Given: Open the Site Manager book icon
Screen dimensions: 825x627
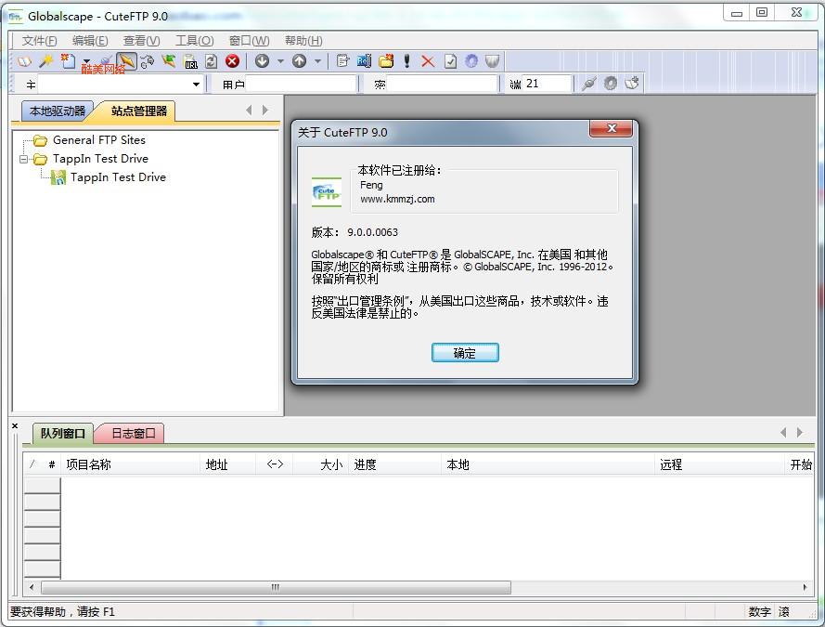Looking at the screenshot, I should point(24,61).
